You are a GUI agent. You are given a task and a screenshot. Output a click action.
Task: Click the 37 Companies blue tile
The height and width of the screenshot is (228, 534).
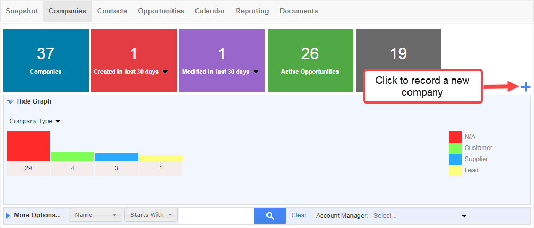pyautogui.click(x=45, y=60)
